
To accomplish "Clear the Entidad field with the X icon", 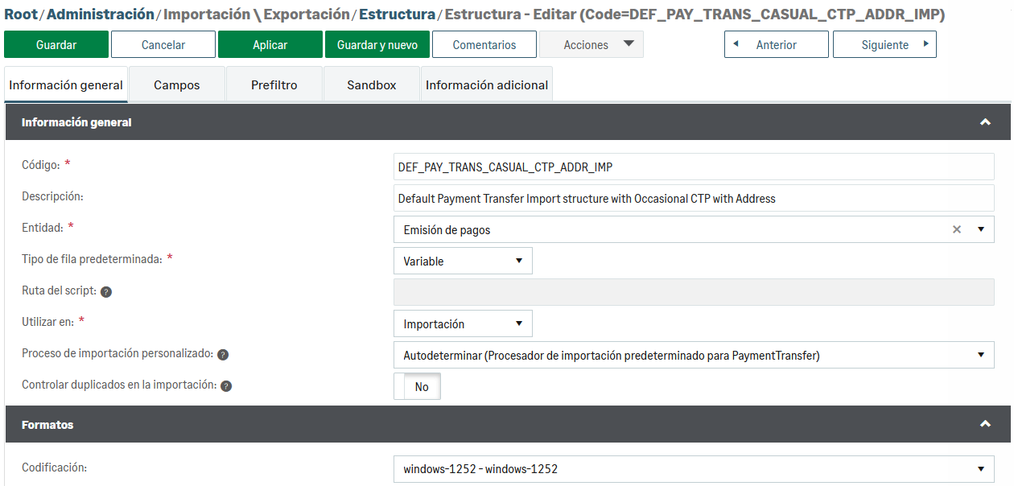I will tap(957, 229).
